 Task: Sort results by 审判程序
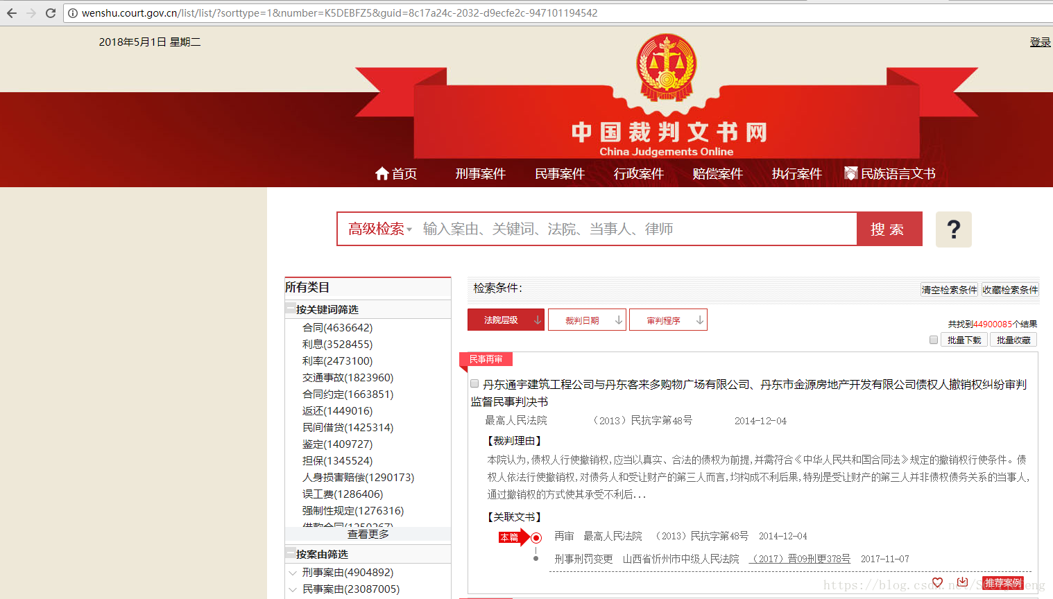668,320
